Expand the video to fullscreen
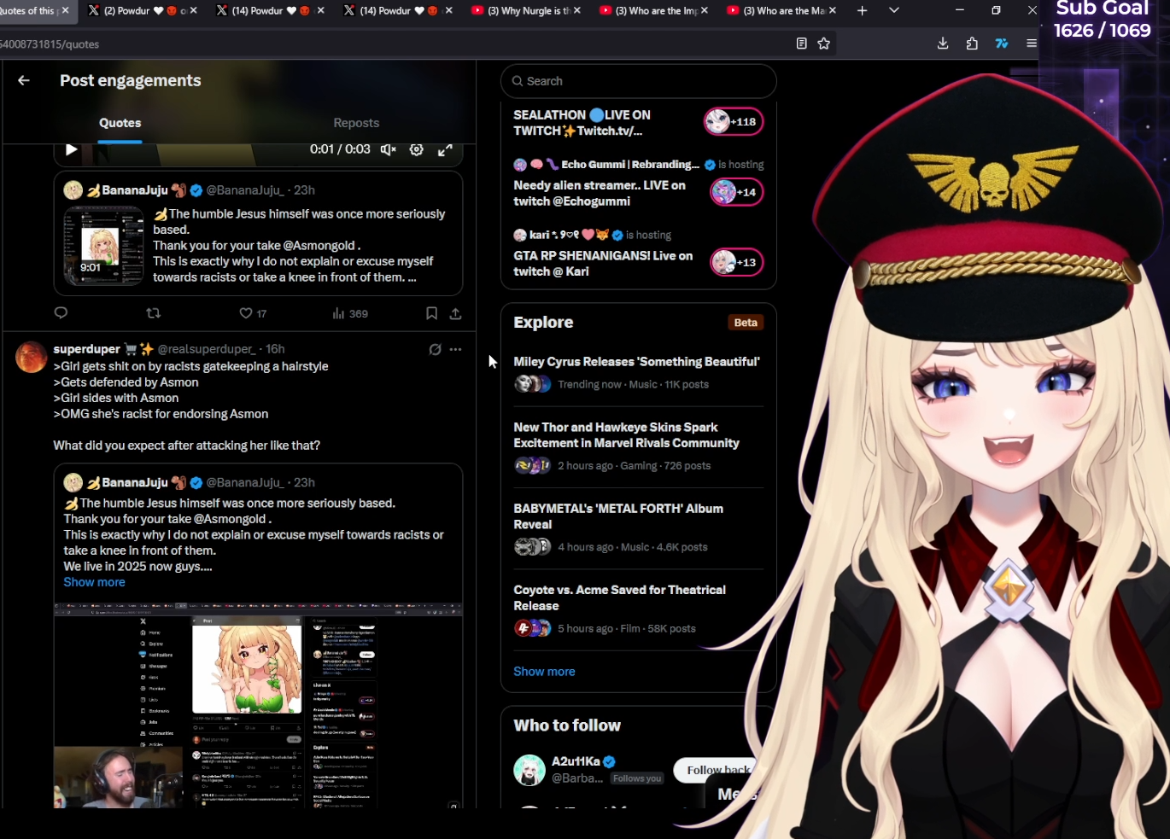The image size is (1170, 839). click(445, 149)
